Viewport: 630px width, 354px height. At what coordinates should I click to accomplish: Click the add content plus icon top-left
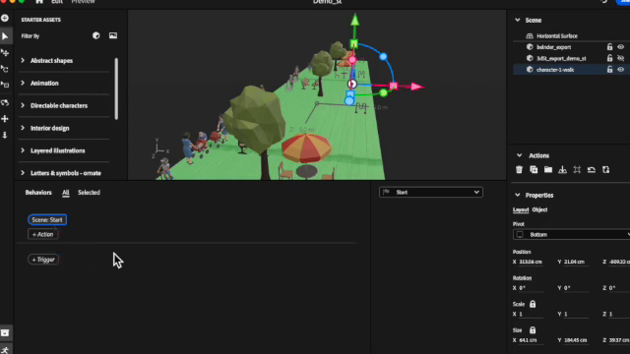click(5, 18)
